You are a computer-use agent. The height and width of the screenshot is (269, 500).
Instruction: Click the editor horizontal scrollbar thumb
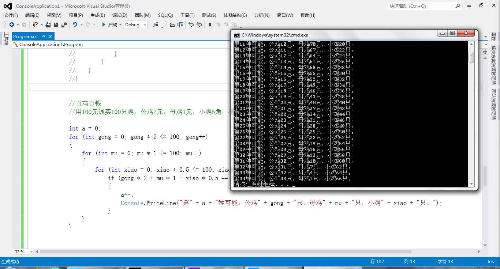225,252
